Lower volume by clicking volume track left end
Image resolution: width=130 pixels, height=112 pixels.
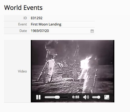tap(93, 97)
